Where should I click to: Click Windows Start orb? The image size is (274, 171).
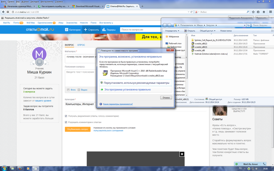pos(4,169)
